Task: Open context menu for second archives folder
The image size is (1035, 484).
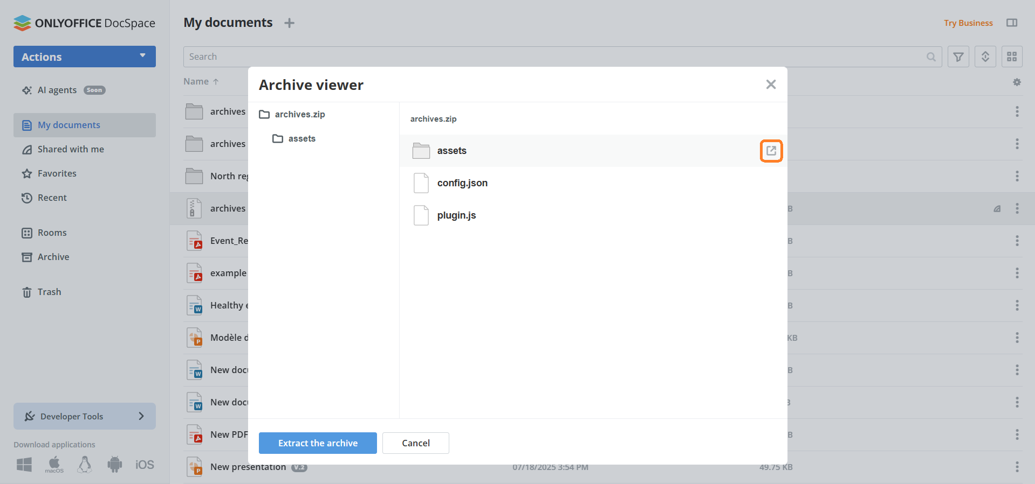Action: pos(1017,144)
